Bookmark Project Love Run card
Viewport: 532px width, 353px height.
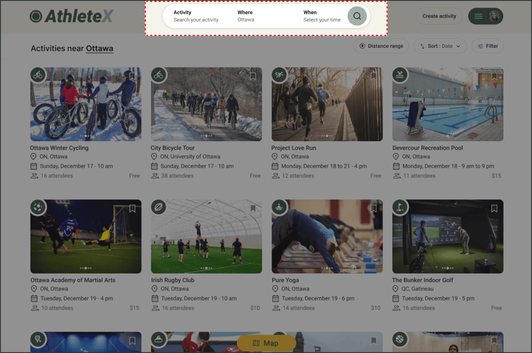[x=373, y=76]
